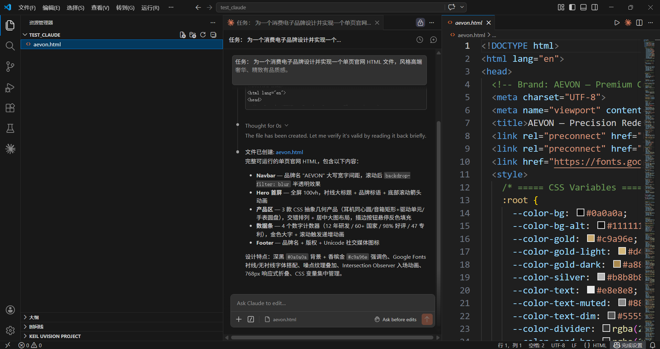The width and height of the screenshot is (660, 349).
Task: Open the 查看(V) menu
Action: pyautogui.click(x=100, y=8)
